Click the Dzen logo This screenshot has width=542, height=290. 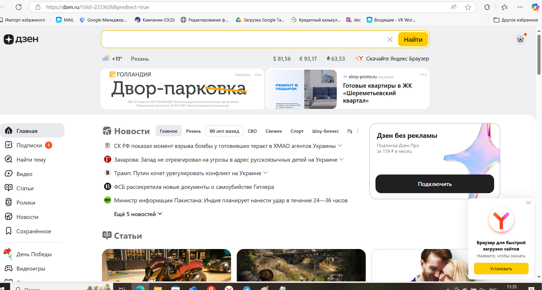click(x=21, y=39)
